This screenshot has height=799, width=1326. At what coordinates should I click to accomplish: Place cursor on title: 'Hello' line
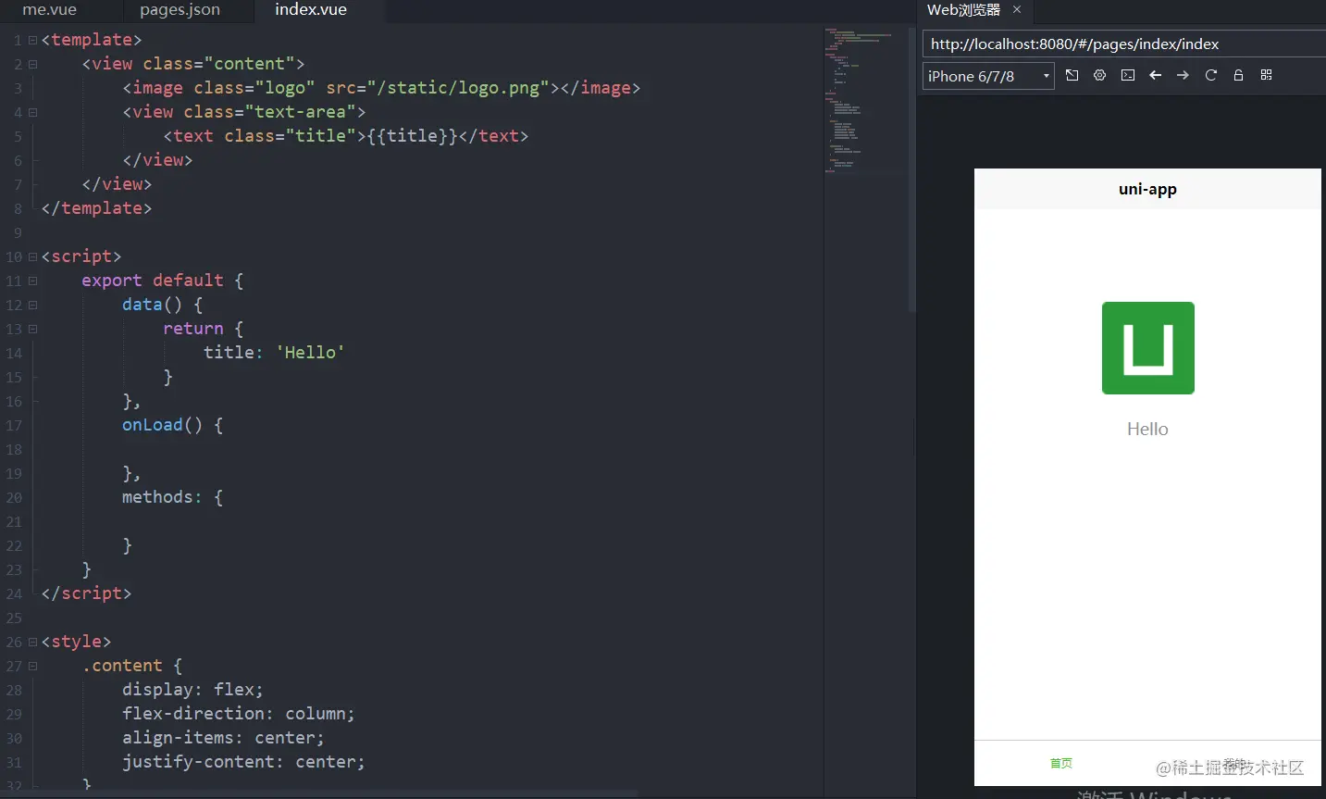tap(274, 353)
